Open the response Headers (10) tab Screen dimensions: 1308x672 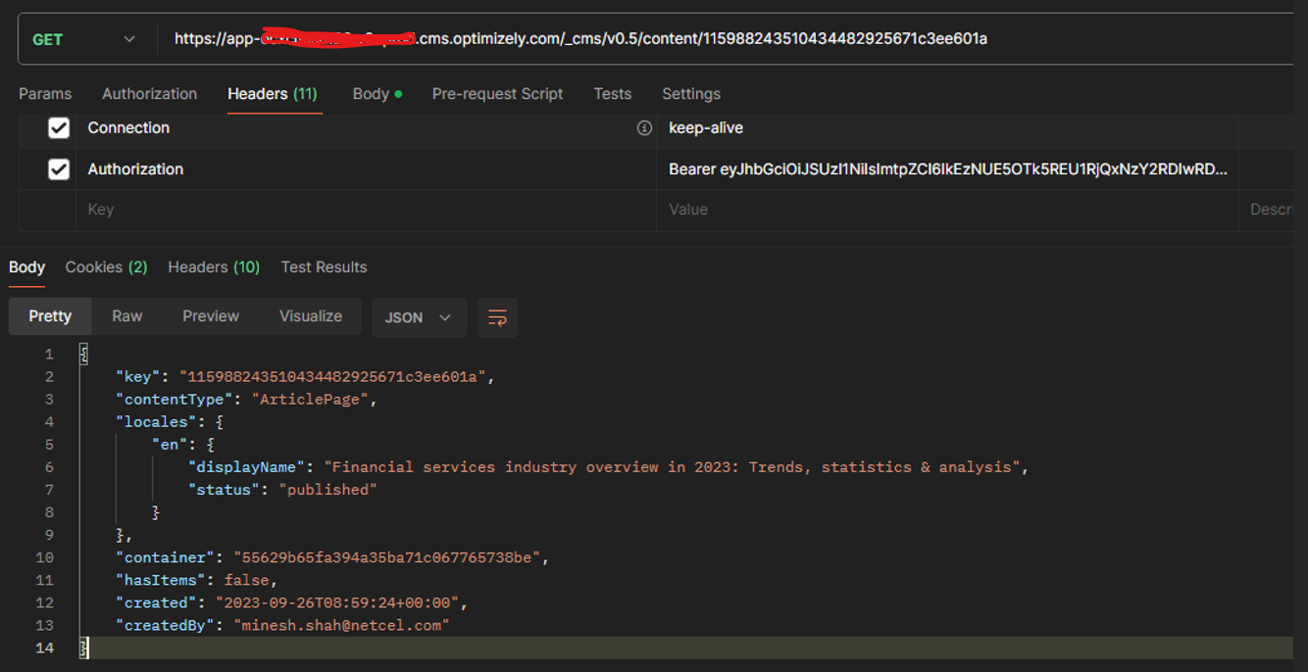(x=213, y=267)
